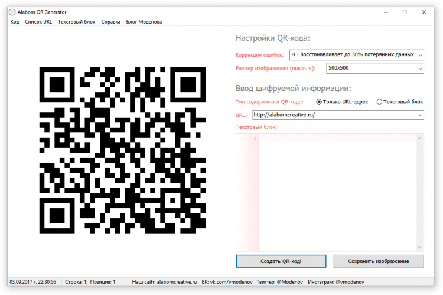Open the Справка menu
The image size is (443, 295).
[111, 22]
